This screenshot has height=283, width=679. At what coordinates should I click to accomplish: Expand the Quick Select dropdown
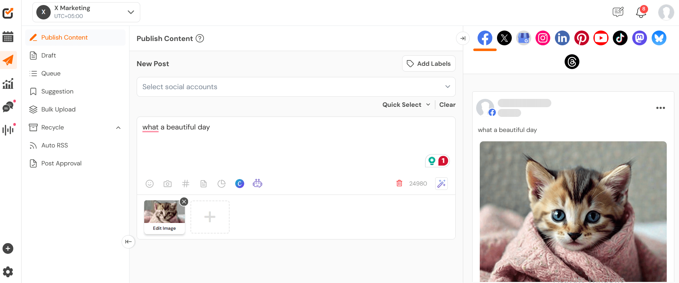(406, 105)
